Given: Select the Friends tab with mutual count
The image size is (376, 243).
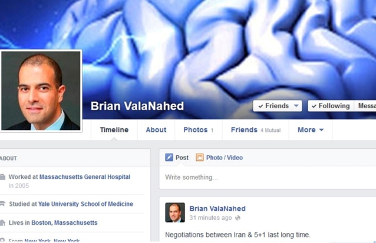Looking at the screenshot, I should 256,130.
